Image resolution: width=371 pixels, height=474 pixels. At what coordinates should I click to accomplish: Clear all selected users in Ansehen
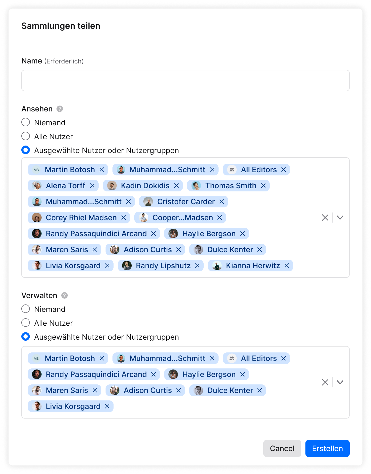(325, 218)
